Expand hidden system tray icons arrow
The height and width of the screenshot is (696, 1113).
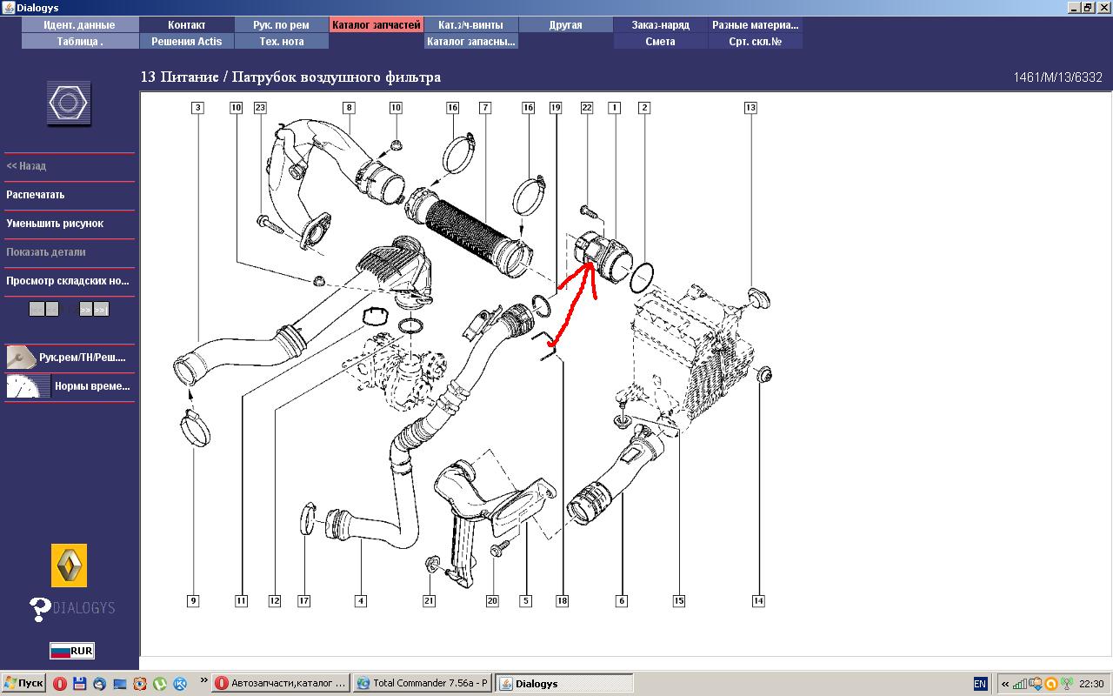pyautogui.click(x=1005, y=684)
